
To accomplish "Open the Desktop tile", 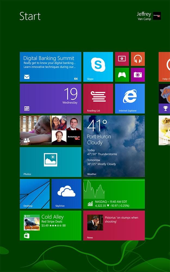I will [x=35, y=194].
